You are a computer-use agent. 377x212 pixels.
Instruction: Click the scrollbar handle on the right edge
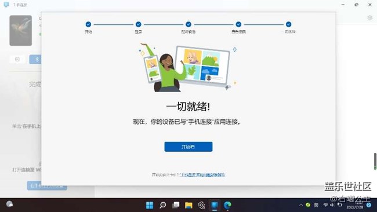coord(375,161)
